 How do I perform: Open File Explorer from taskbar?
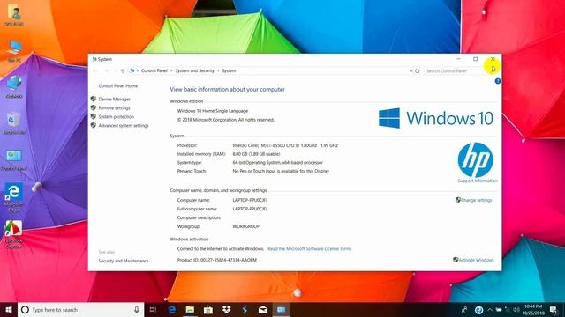(190, 309)
